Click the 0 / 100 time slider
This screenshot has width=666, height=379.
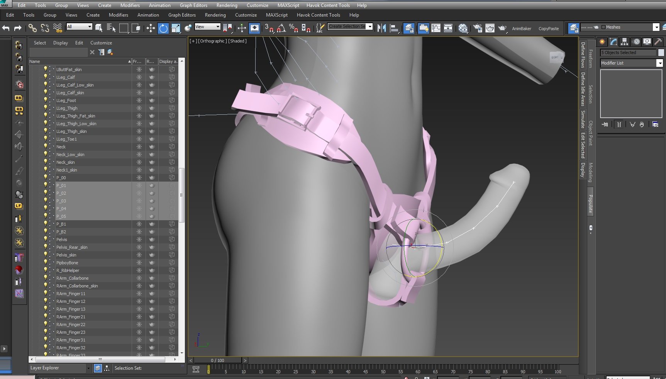click(x=218, y=360)
